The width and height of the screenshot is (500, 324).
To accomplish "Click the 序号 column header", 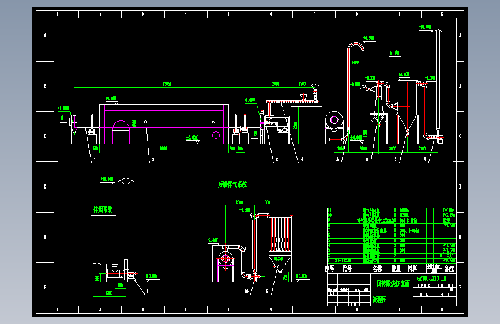I will pos(330,269).
